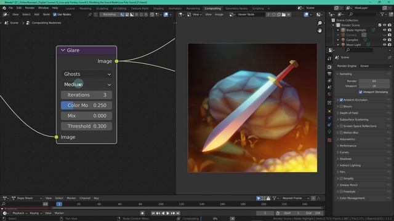Click the Scene Collection icon
The height and width of the screenshot is (221, 394).
(x=333, y=20)
